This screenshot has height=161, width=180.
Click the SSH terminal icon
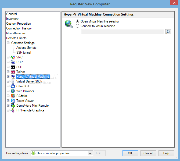[x=13, y=67]
